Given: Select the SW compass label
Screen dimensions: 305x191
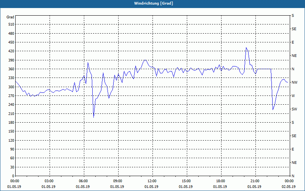Looking at the screenshot, I should pos(294,109).
